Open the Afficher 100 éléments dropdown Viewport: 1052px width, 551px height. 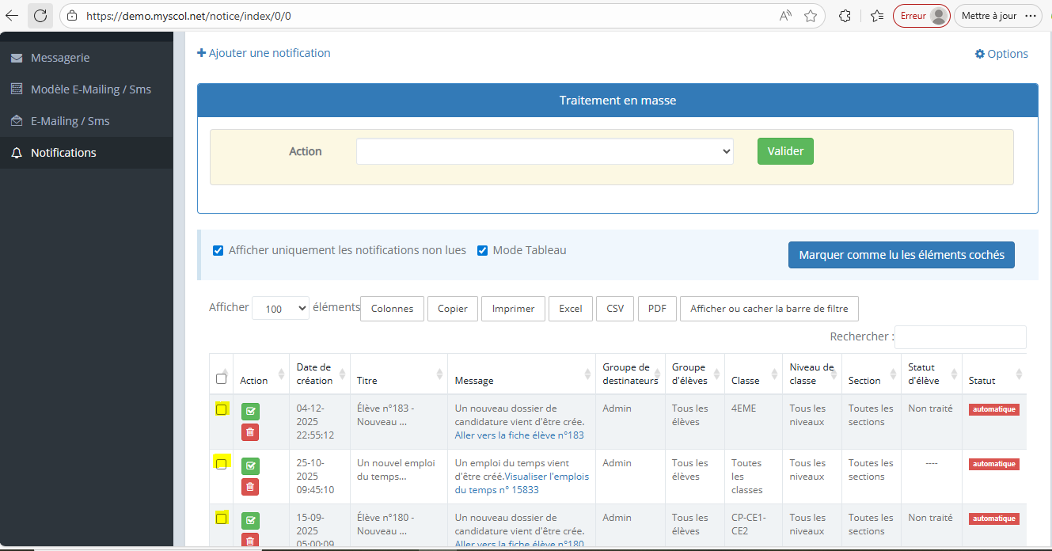point(280,309)
